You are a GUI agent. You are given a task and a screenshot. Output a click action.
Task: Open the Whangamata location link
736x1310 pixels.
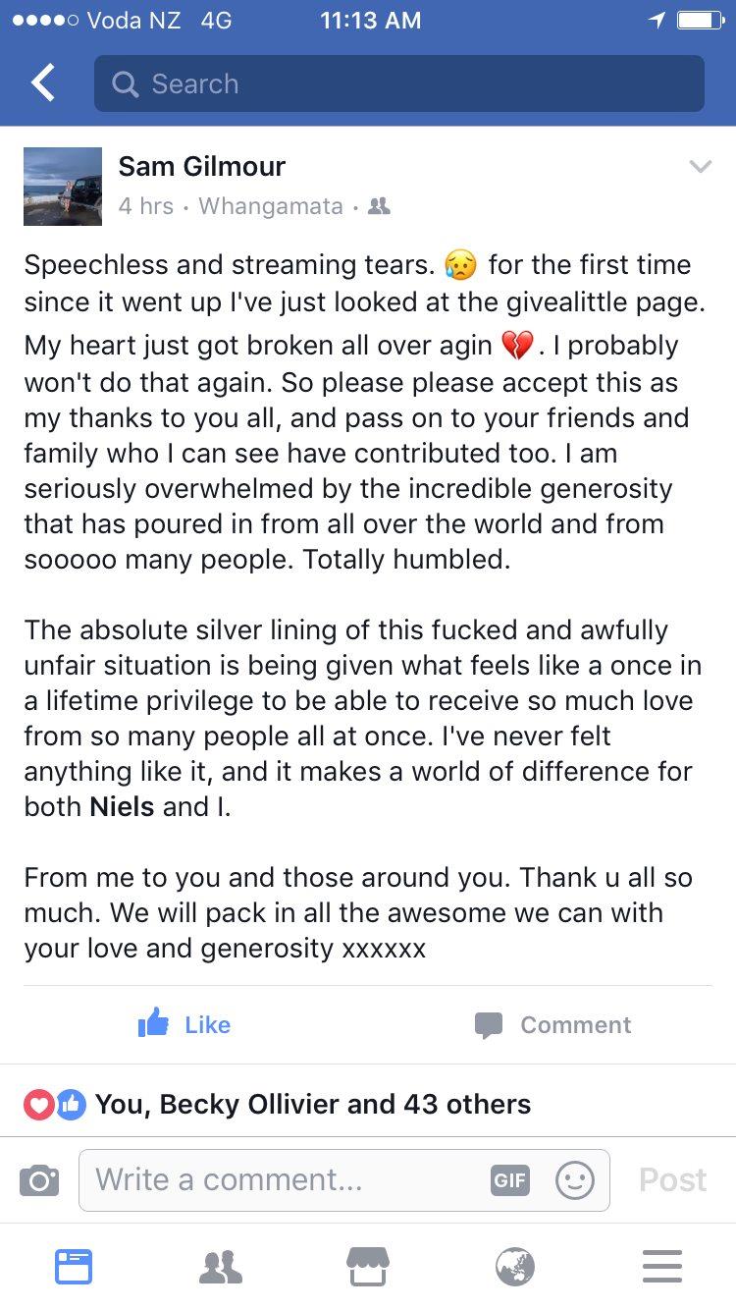pos(271,206)
